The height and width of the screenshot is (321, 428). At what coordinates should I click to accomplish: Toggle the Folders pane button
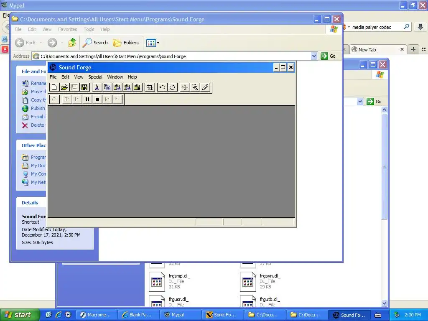click(126, 43)
